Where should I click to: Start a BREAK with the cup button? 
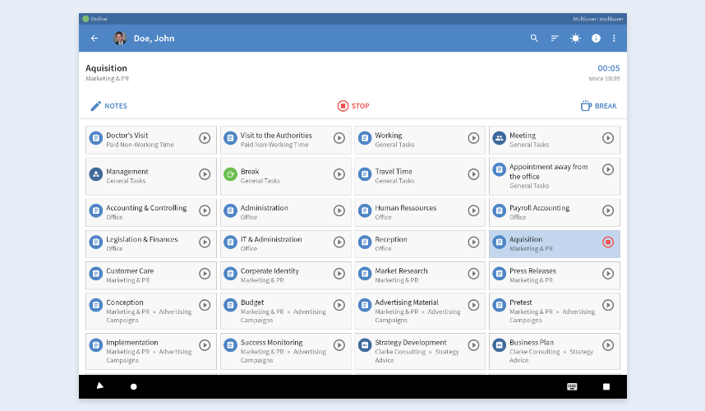click(598, 106)
